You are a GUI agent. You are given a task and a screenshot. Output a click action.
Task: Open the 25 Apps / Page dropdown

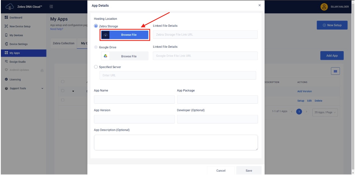pos(325,112)
